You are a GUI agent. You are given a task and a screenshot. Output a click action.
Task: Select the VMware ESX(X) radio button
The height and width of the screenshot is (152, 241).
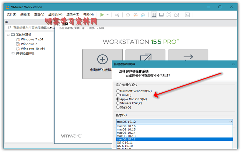point(118,103)
